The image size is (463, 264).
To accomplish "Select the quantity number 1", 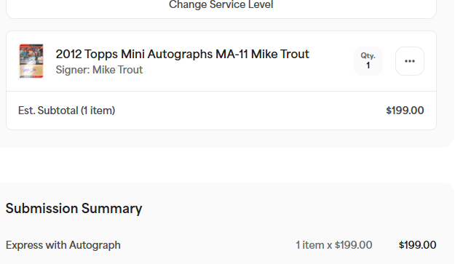I will (368, 65).
